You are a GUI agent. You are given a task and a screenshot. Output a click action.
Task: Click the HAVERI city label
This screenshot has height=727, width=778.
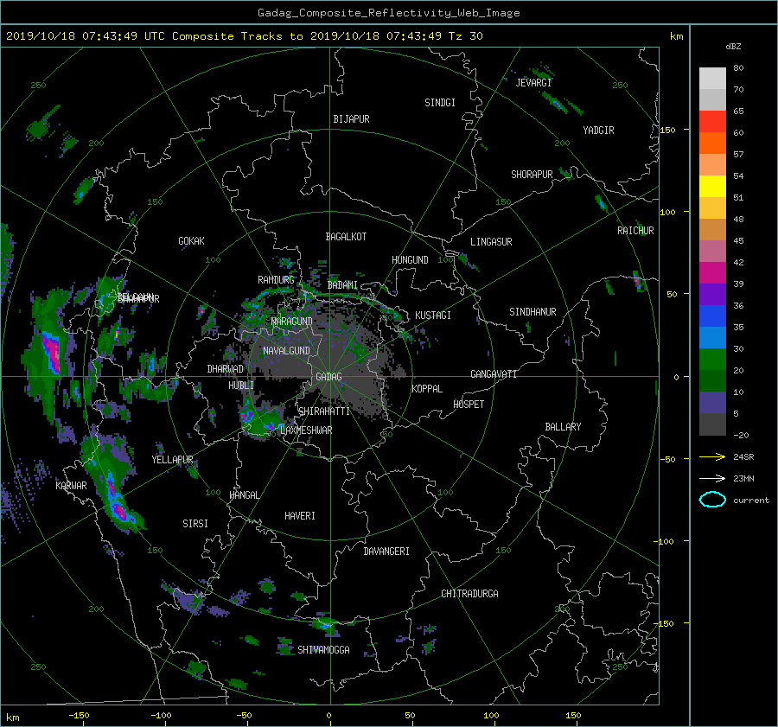300,516
